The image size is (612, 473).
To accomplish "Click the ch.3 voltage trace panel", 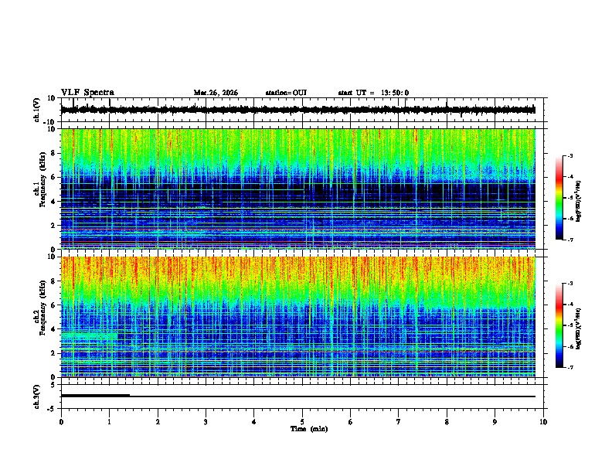I will [302, 396].
